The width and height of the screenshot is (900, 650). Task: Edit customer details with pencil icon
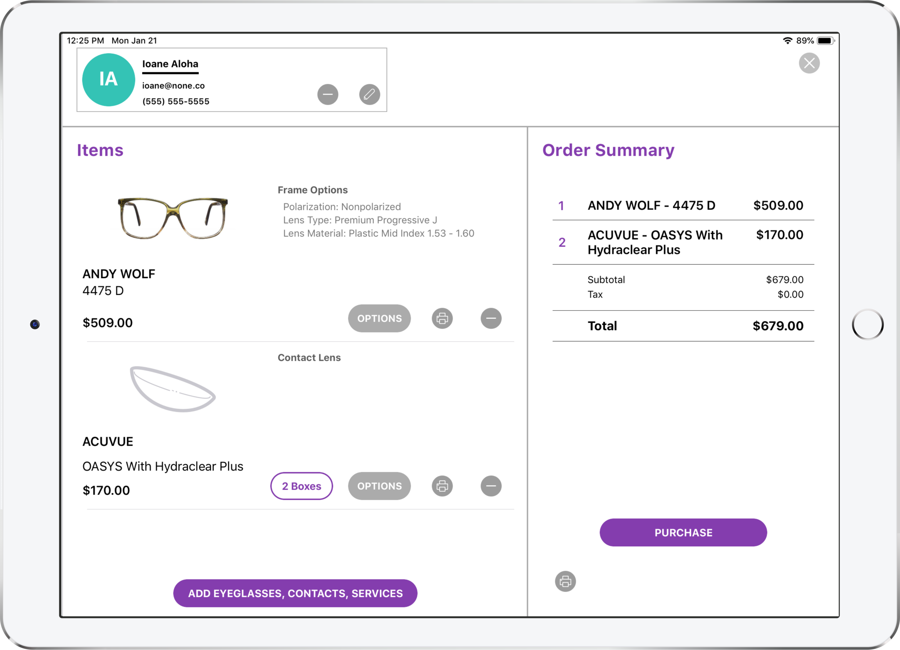tap(369, 94)
